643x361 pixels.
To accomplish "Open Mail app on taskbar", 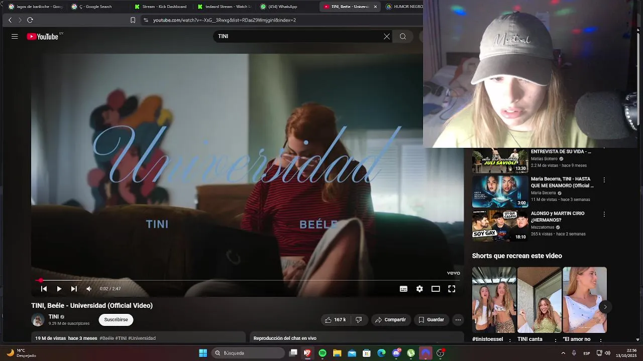I will pos(352,353).
